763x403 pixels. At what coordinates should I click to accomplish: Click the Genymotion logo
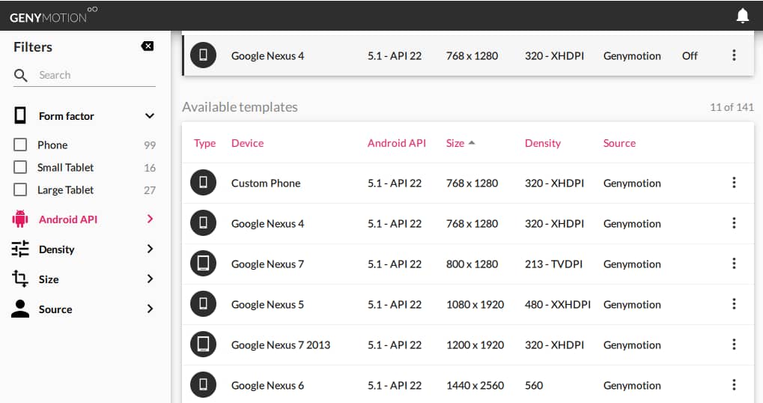coord(53,16)
